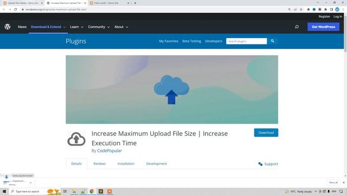Show hidden system tray icons chevron
Screen dimensions: 347x195
(x=316, y=191)
